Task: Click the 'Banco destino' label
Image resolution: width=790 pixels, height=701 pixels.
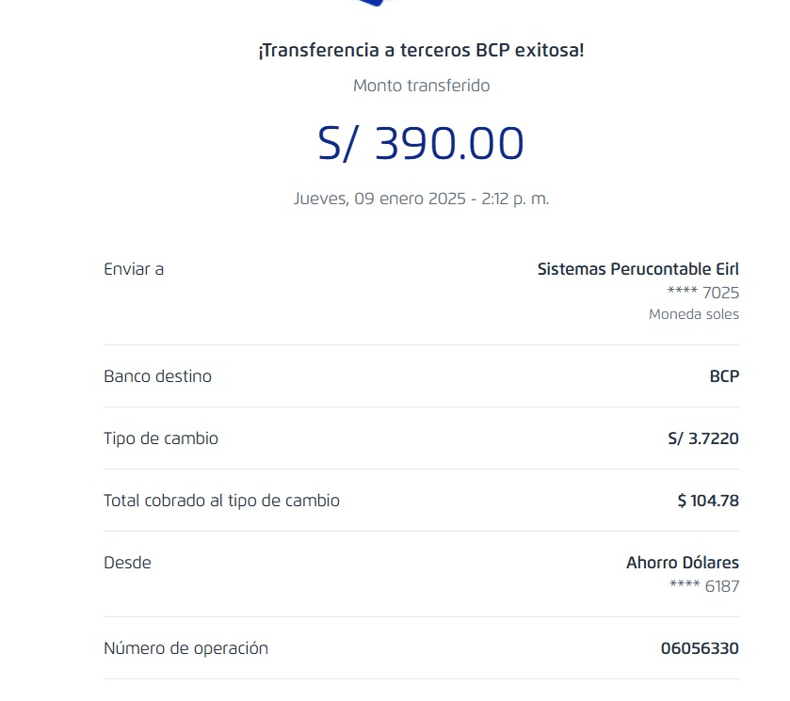Action: coord(157,376)
